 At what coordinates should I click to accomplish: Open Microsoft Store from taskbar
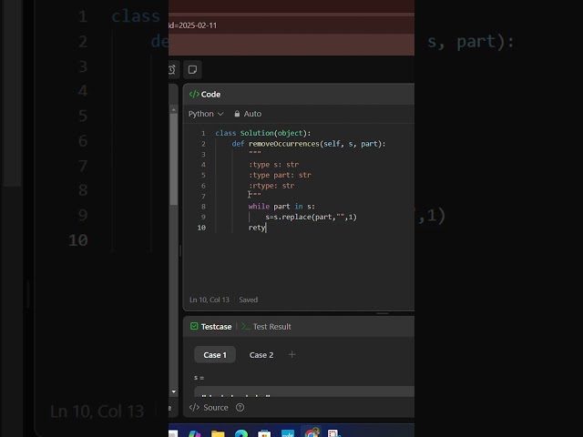pos(264,433)
